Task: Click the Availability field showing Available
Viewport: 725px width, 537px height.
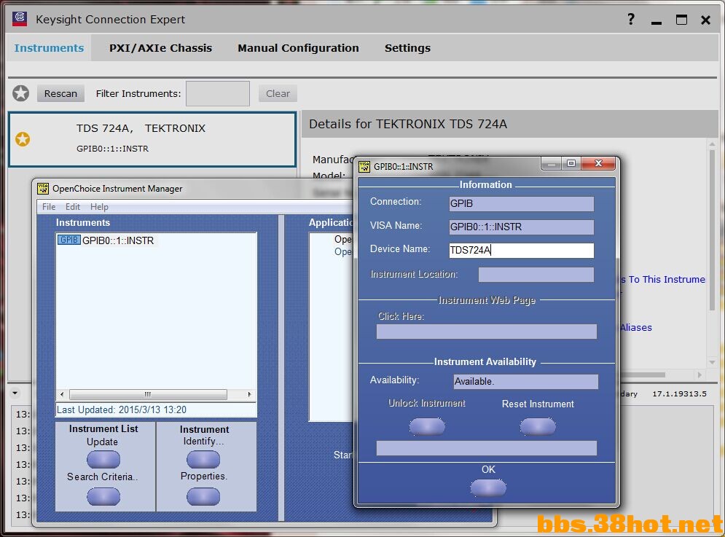Action: (526, 382)
